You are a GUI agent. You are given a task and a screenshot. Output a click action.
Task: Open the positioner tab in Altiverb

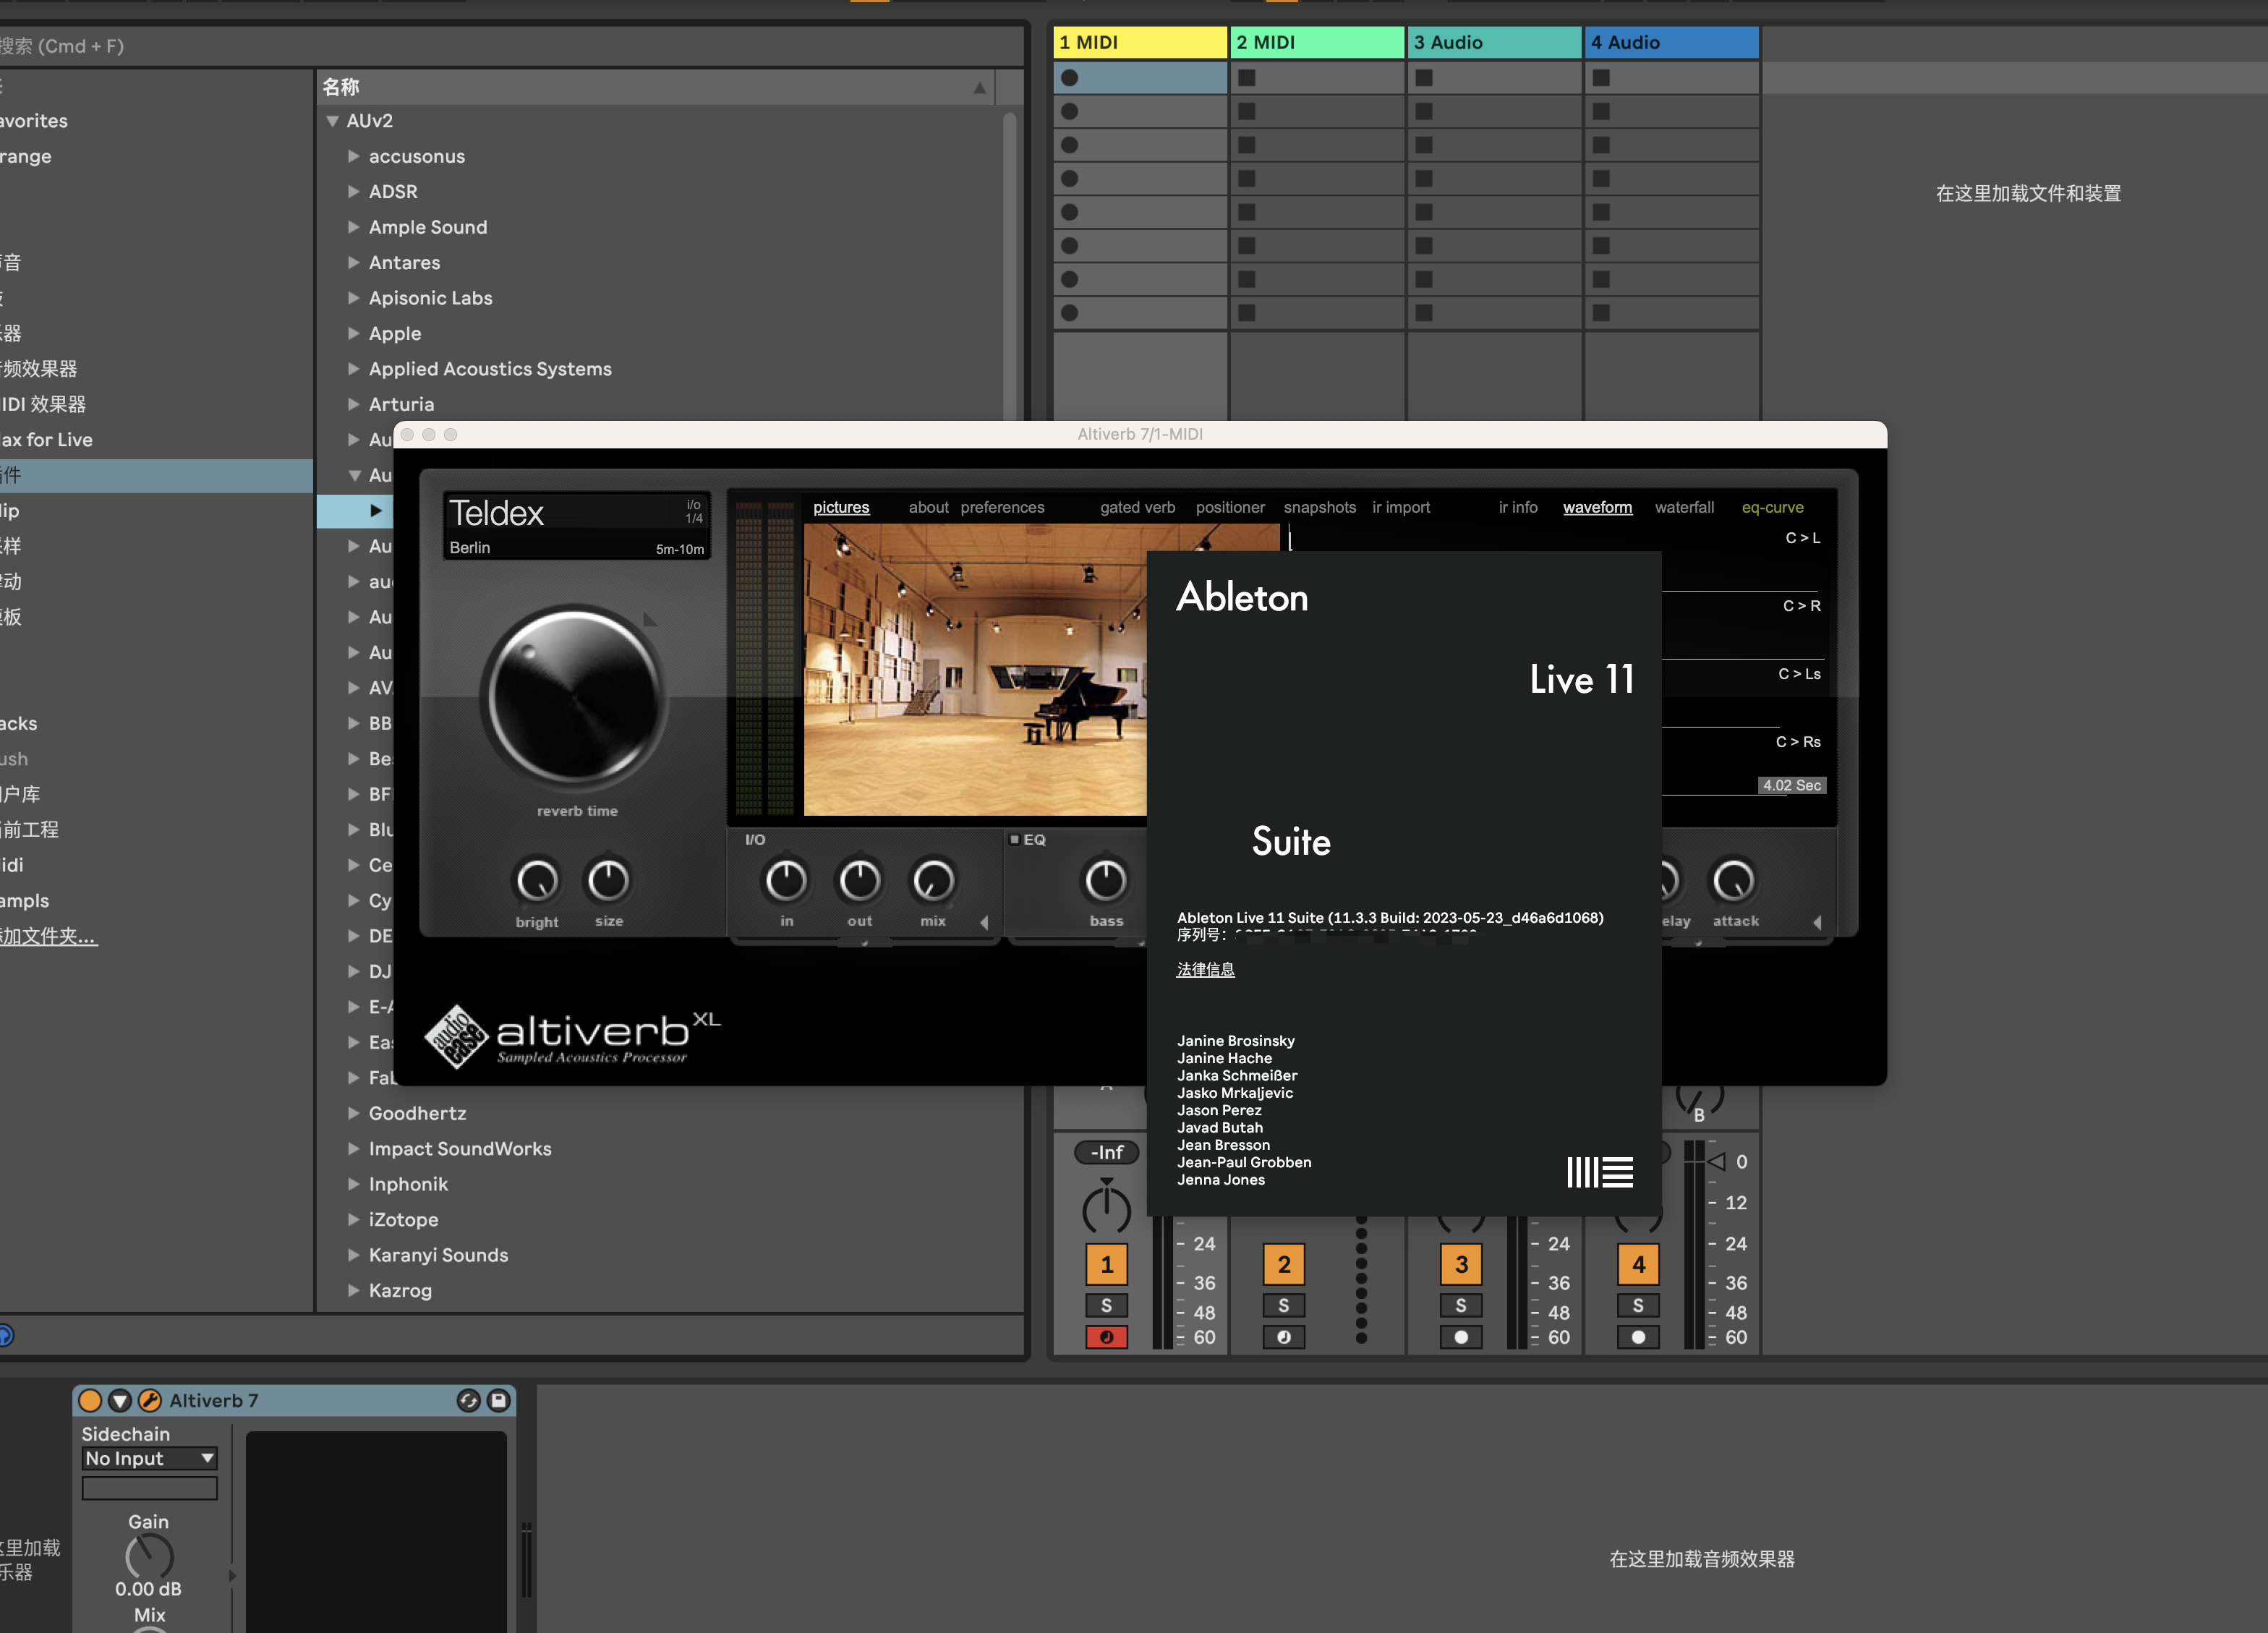pyautogui.click(x=1230, y=507)
